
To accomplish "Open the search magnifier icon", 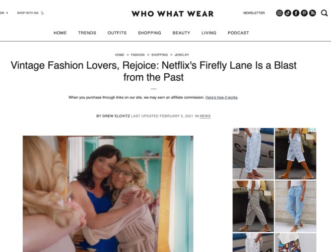I will (324, 13).
